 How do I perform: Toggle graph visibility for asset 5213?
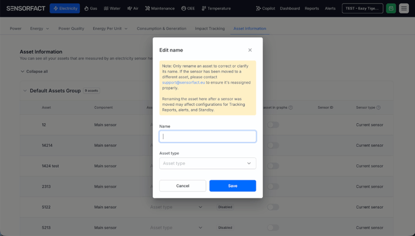pos(273,227)
